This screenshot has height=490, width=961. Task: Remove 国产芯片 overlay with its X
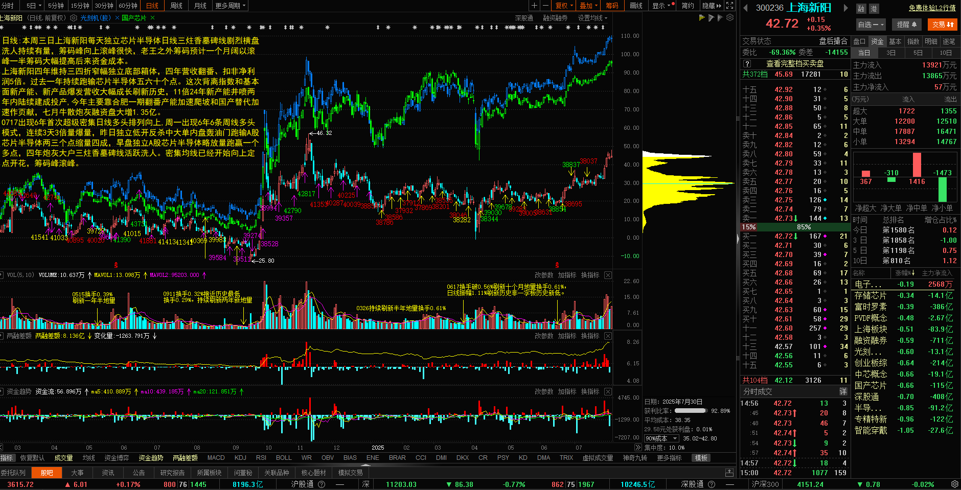tap(151, 18)
